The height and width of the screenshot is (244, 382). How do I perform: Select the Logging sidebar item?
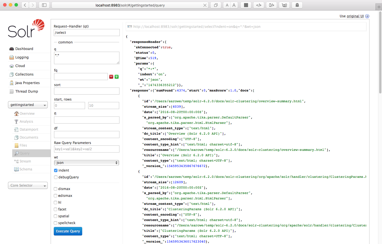click(22, 57)
